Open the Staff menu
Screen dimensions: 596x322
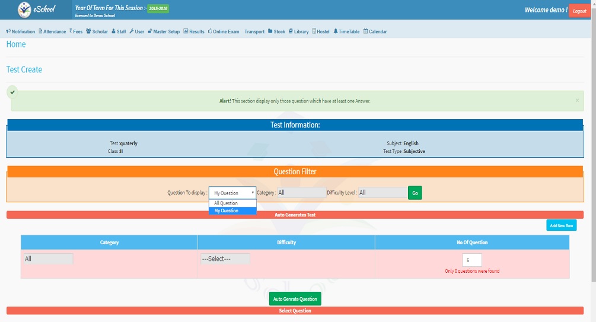(119, 31)
